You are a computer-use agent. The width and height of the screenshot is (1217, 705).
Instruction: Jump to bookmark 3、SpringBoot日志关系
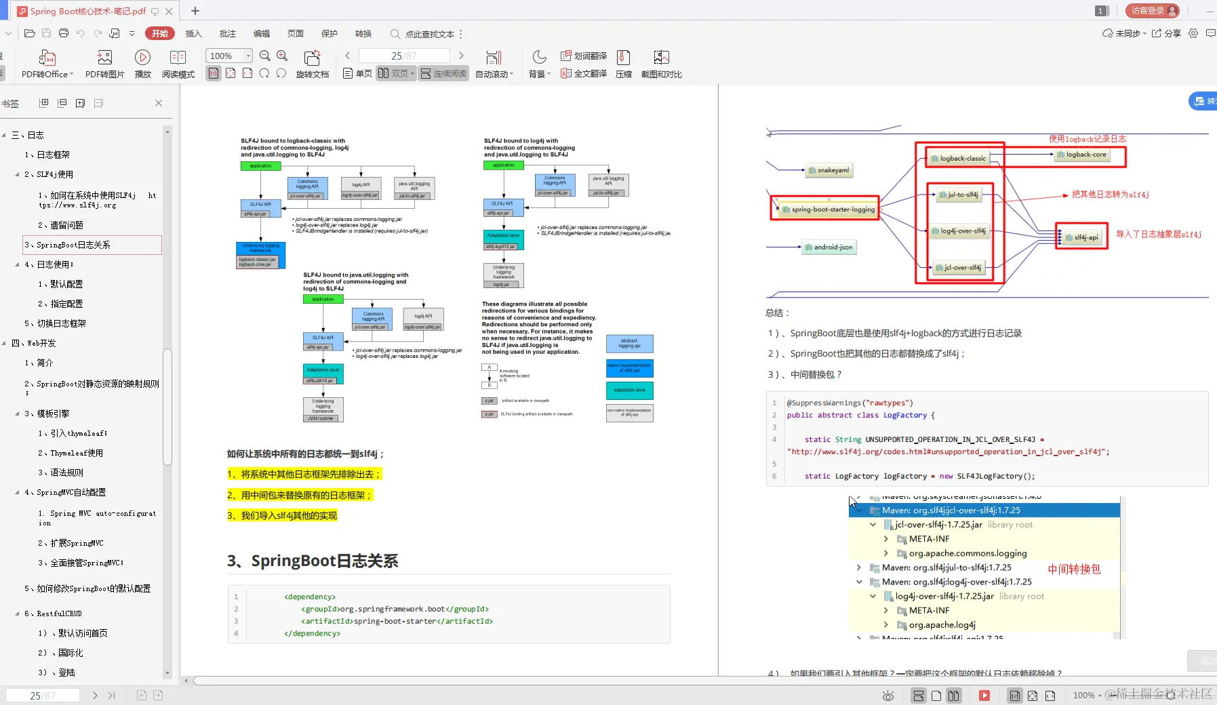tap(93, 245)
